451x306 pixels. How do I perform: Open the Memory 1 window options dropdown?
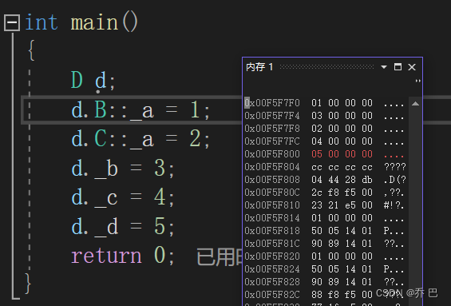click(384, 67)
